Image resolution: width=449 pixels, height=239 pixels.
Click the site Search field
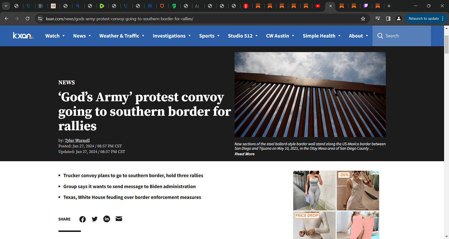[x=402, y=36]
